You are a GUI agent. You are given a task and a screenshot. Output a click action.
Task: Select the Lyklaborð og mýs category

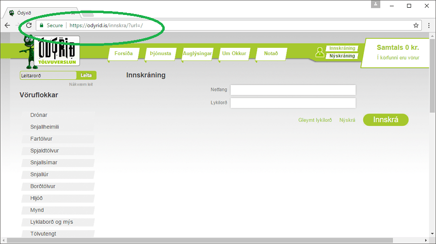[58, 222]
